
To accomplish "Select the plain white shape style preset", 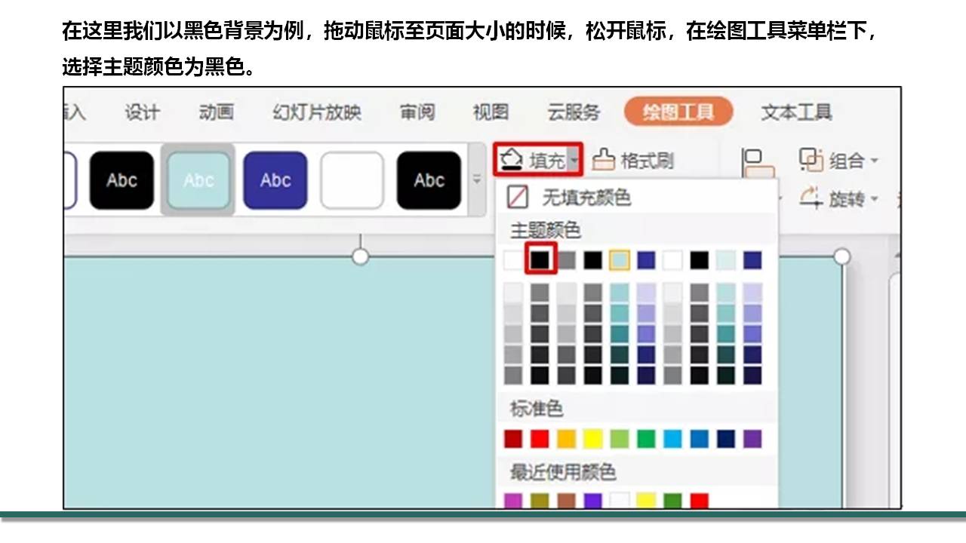I will coord(352,180).
